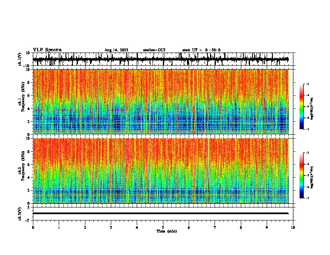Select the ch.1 "Frequency (kHz)" axis label
This screenshot has height=255, width=330.
(x=23, y=97)
